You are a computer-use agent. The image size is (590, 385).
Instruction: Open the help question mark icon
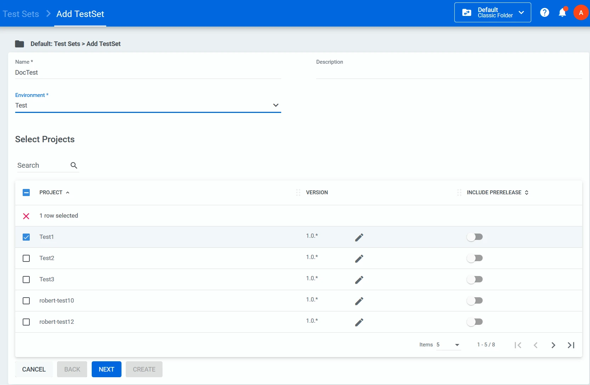pos(545,13)
